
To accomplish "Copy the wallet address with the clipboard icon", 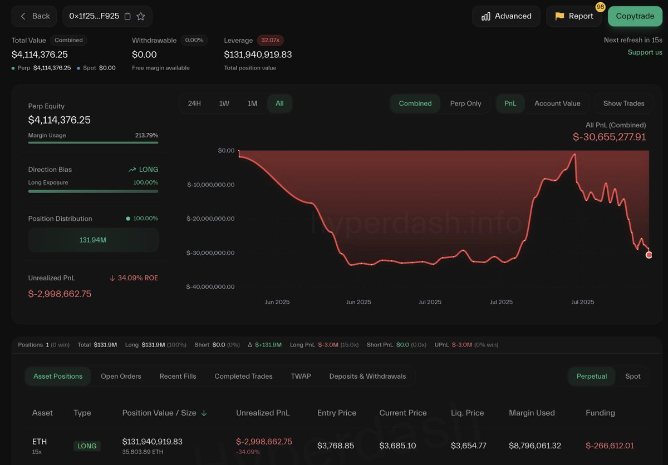I will [127, 16].
